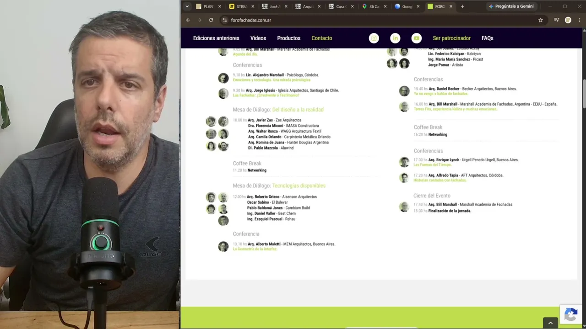
Task: View site information icon in address bar
Action: pos(224,20)
